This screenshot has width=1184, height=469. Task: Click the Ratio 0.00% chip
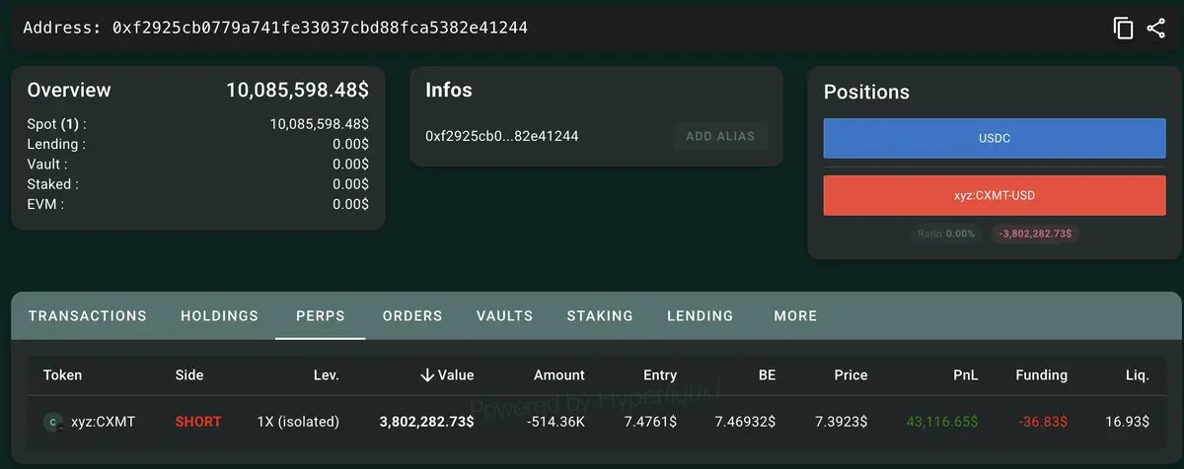[946, 234]
